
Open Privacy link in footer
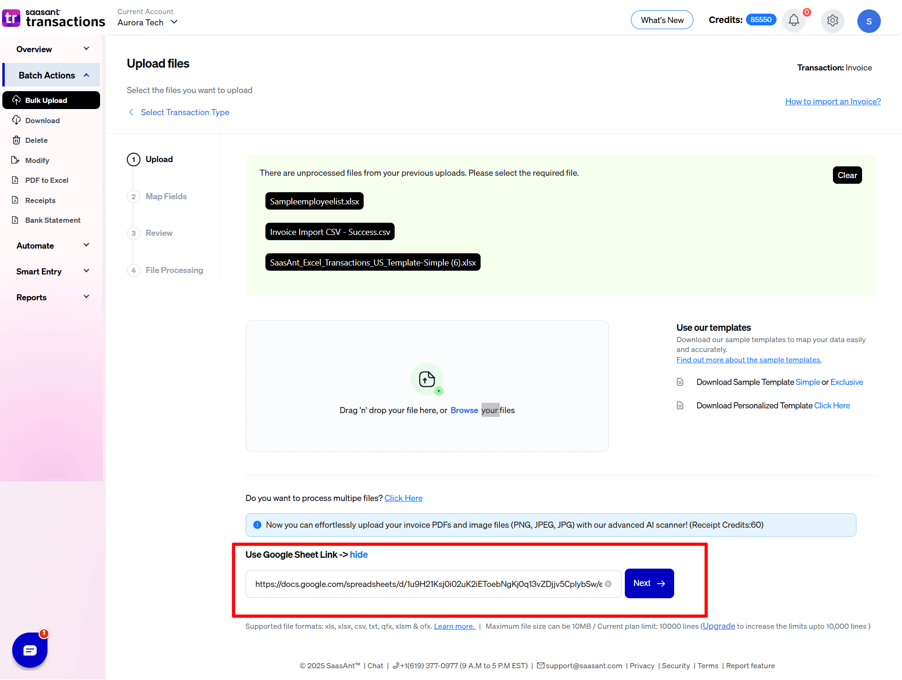coord(642,665)
